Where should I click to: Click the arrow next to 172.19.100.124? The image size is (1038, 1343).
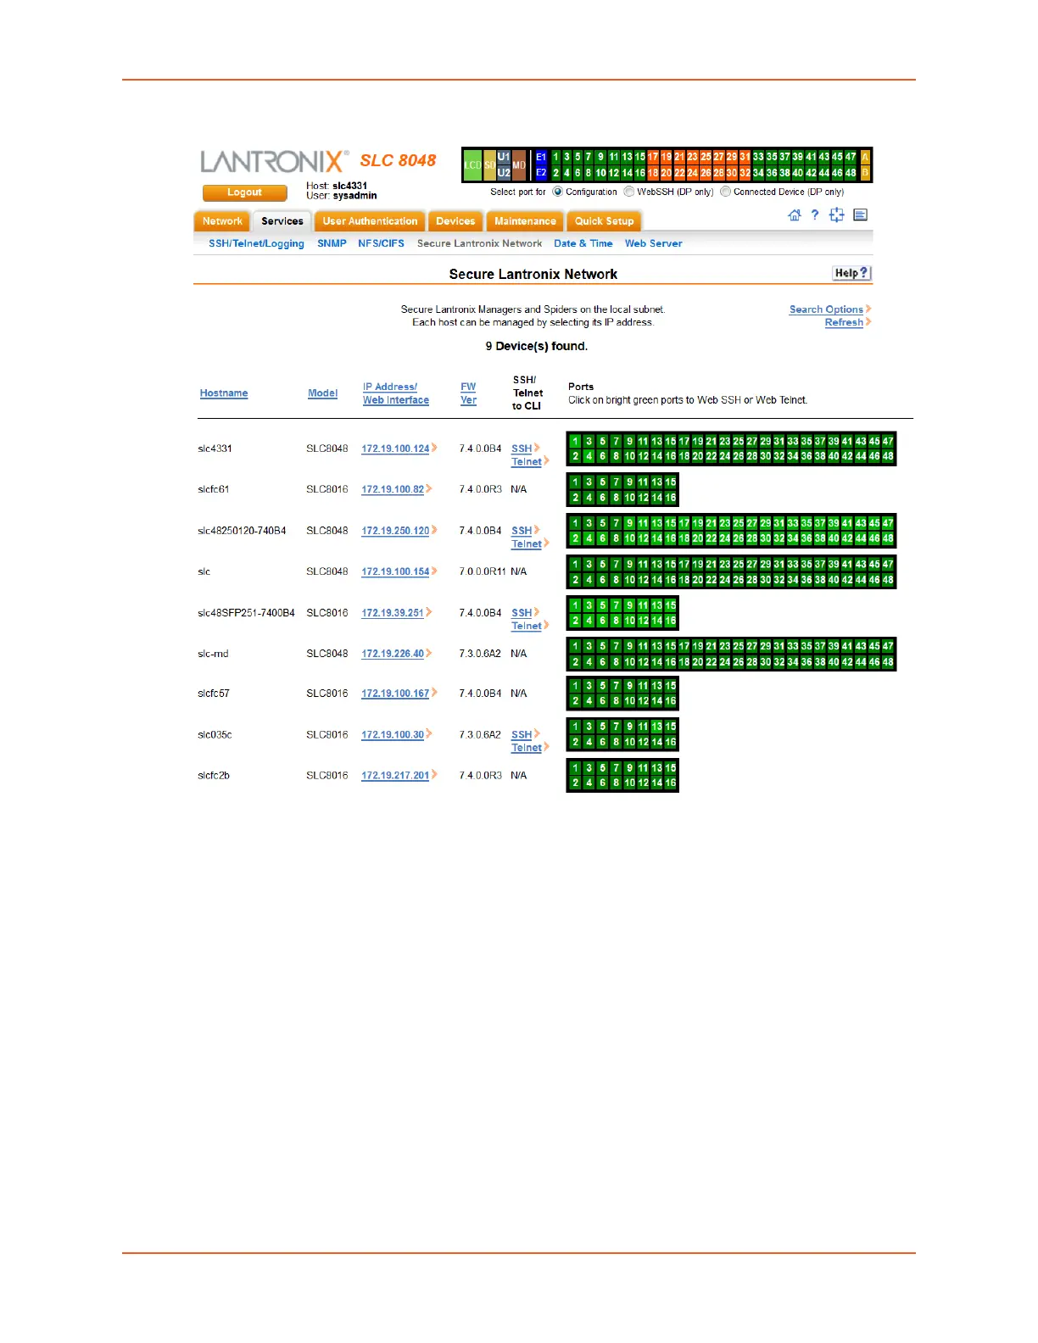point(434,448)
